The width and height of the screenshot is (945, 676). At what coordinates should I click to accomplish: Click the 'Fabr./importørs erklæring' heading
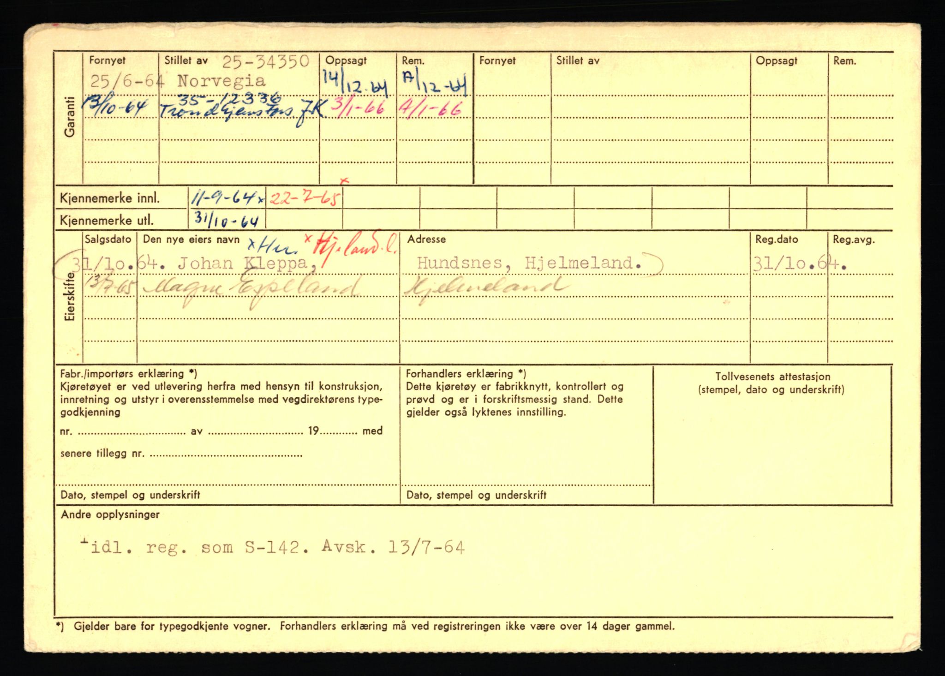(x=129, y=374)
